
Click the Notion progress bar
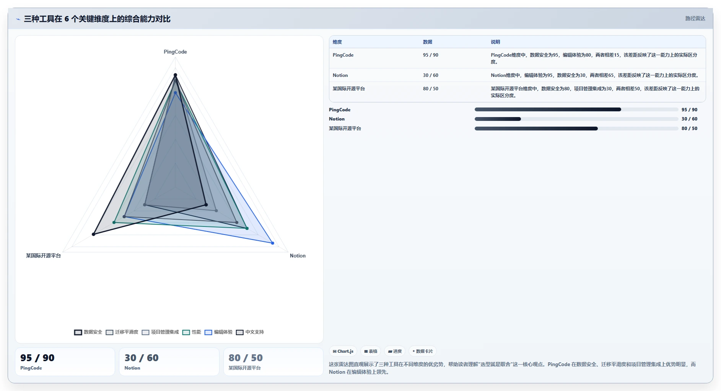[x=576, y=119]
